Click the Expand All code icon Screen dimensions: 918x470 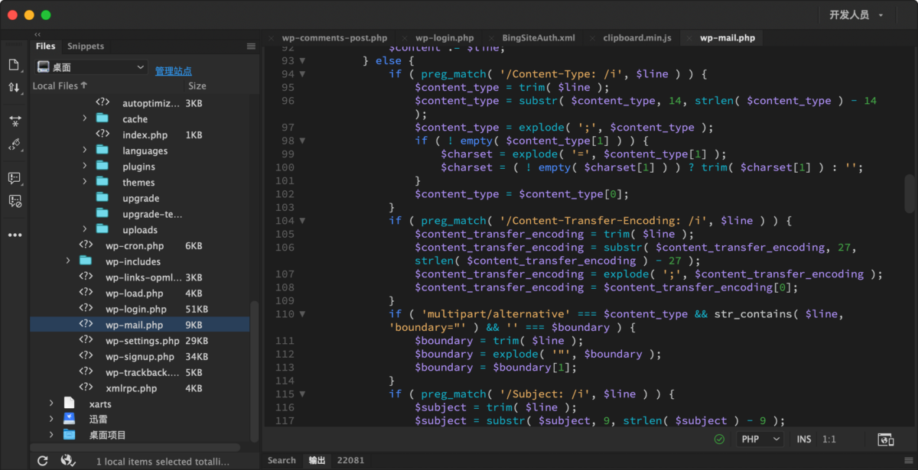click(15, 122)
